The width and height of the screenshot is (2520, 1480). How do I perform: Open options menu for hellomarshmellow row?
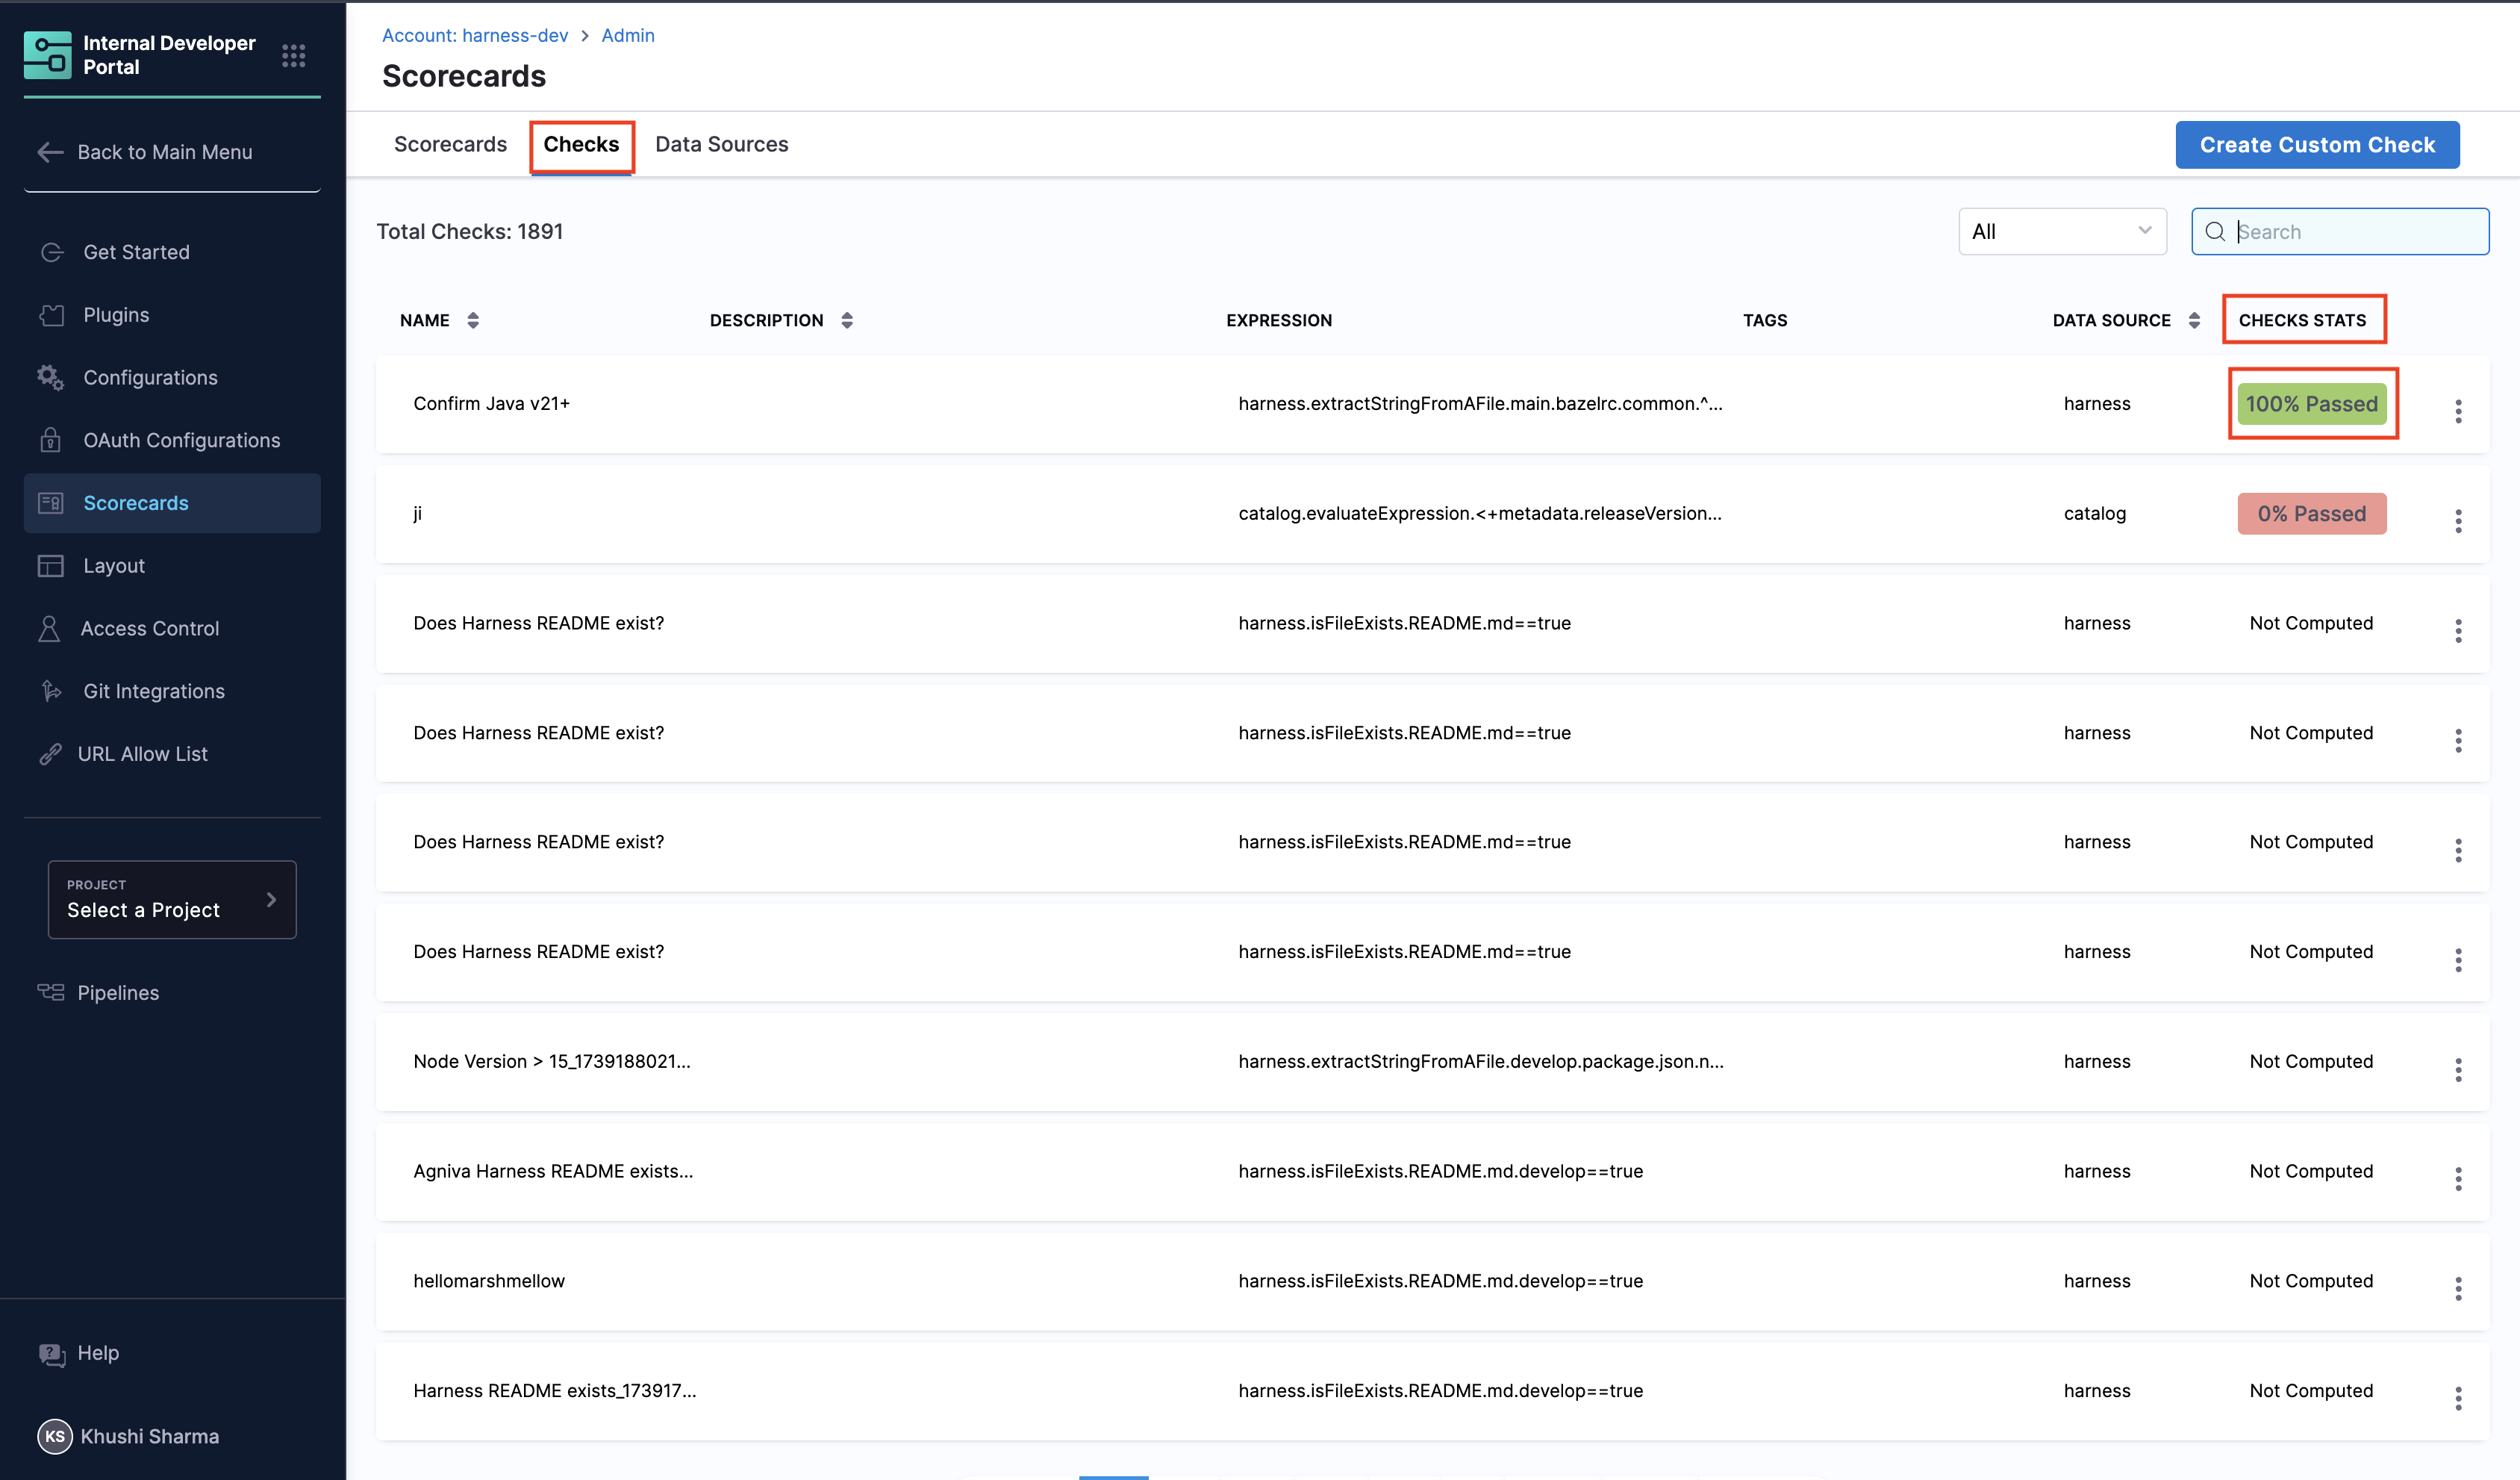pyautogui.click(x=2457, y=1288)
